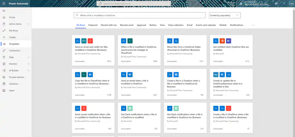Switch to the Button tab
295x137 pixels.
point(153,25)
